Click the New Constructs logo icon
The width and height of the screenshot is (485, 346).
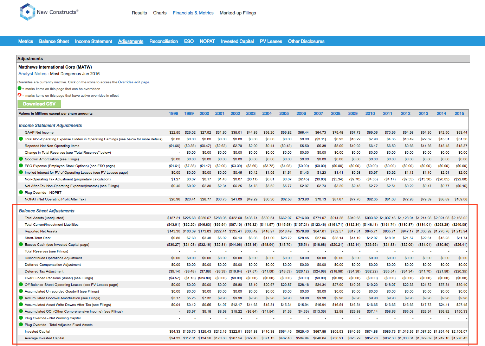27,12
